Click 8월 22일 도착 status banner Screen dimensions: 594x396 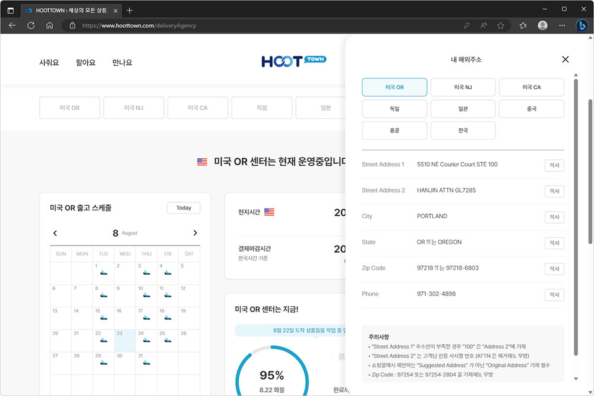pyautogui.click(x=290, y=331)
